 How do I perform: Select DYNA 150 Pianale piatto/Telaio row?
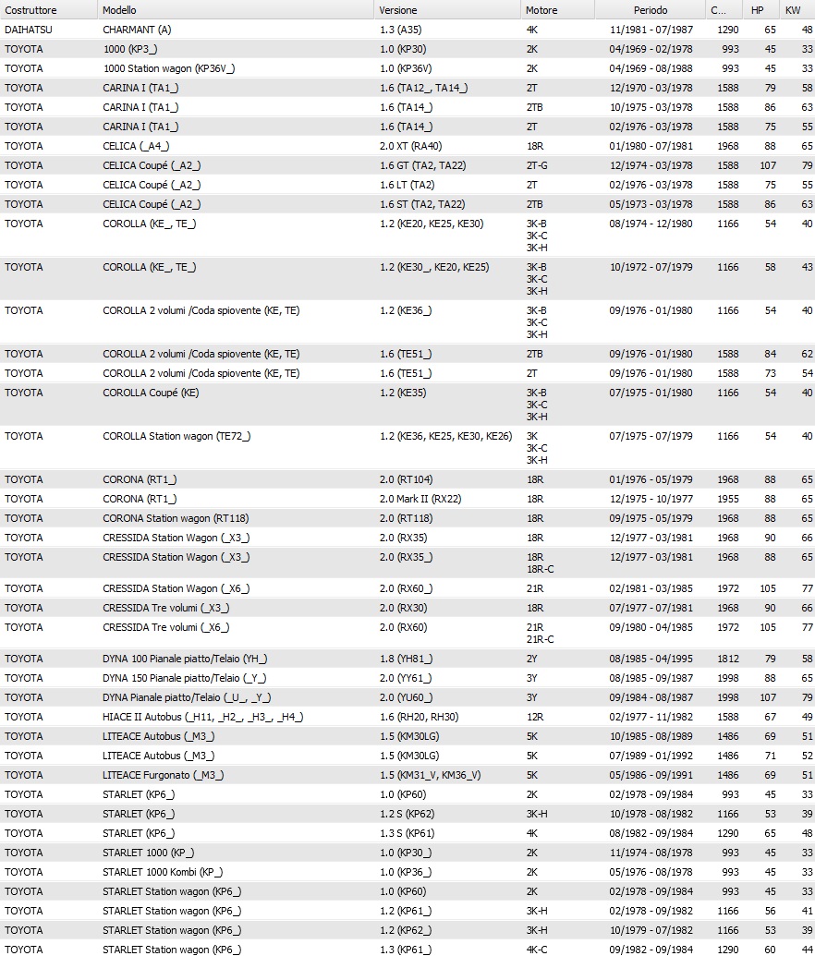tap(407, 678)
